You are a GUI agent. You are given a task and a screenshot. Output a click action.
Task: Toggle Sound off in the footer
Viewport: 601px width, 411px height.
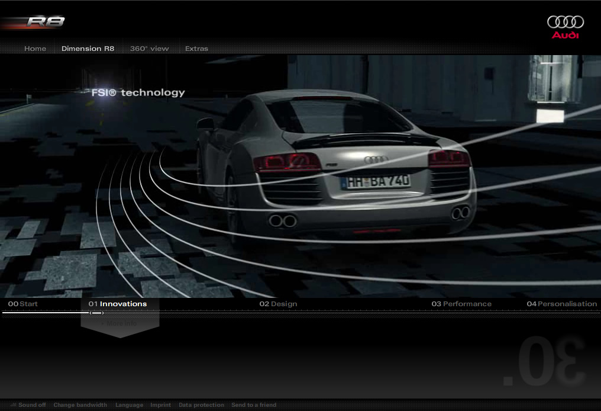32,405
